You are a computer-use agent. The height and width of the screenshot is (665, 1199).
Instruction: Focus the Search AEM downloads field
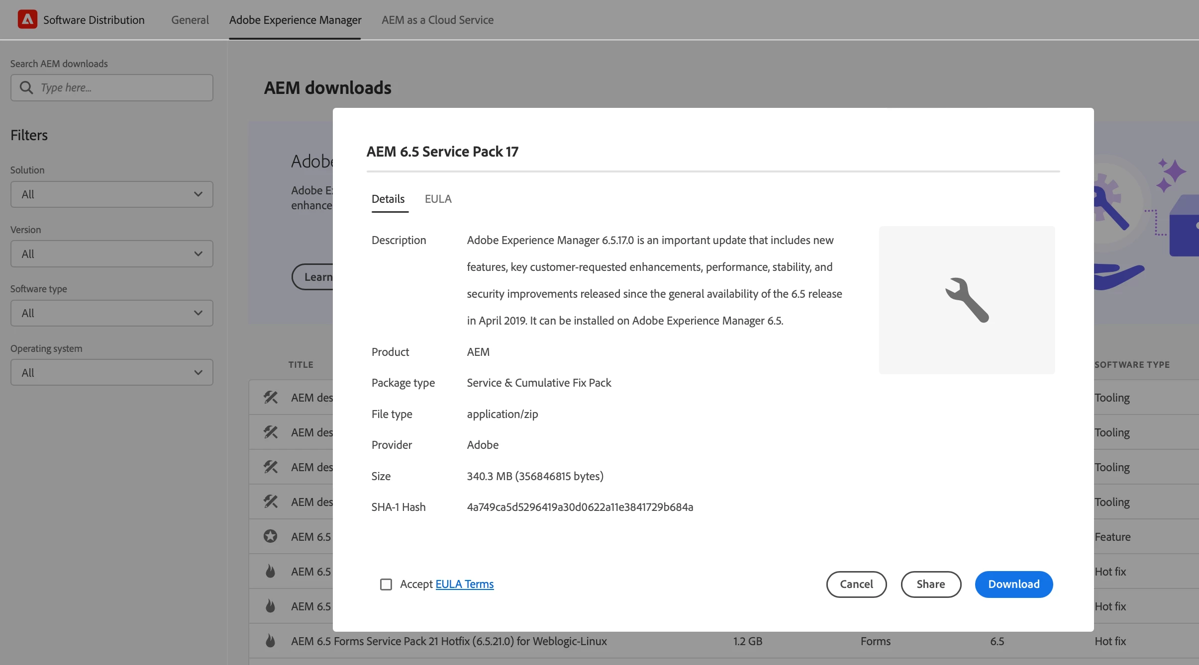124,87
